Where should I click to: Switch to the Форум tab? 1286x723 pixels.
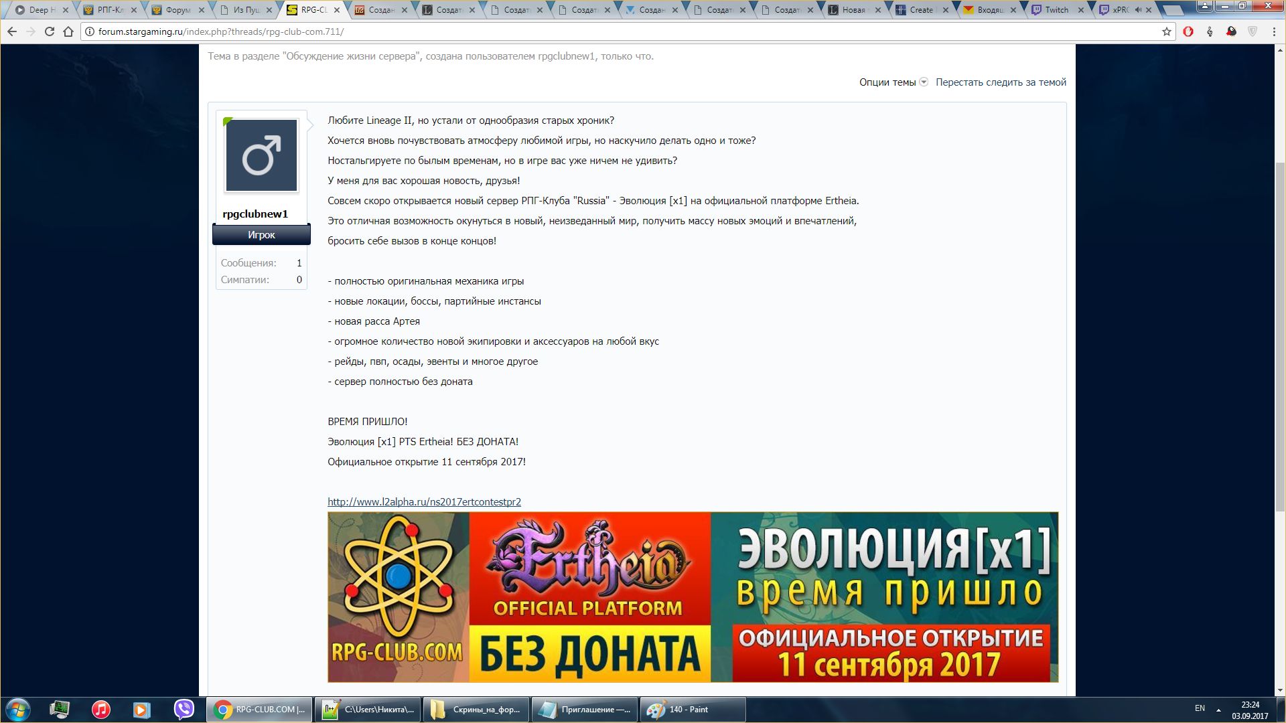pyautogui.click(x=177, y=10)
